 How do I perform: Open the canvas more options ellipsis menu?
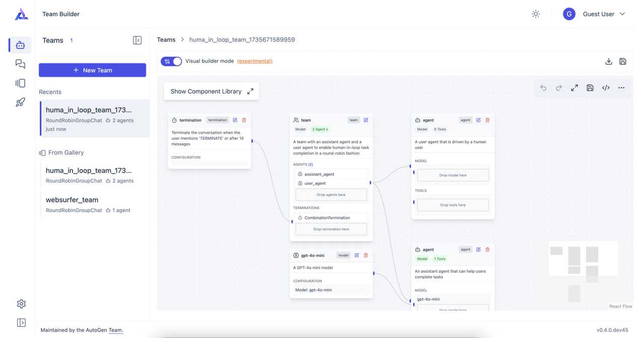point(621,88)
